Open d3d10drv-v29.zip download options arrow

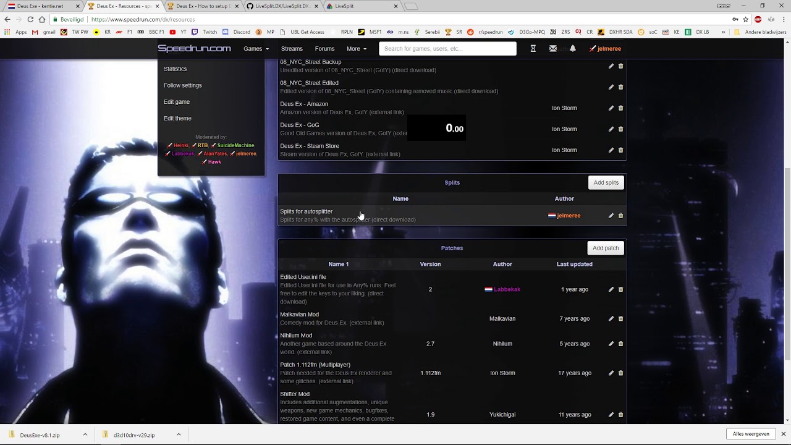pos(179,434)
